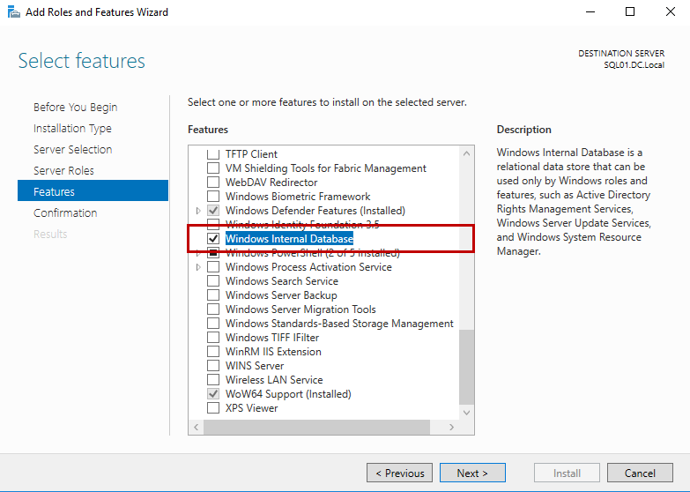
Task: Select Installation Type in sidebar
Action: click(72, 128)
